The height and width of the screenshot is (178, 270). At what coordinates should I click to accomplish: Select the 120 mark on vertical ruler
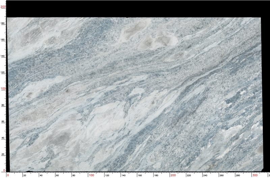point(3,72)
